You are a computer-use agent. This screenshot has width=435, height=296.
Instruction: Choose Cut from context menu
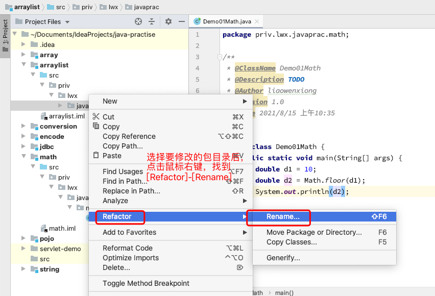pos(171,117)
